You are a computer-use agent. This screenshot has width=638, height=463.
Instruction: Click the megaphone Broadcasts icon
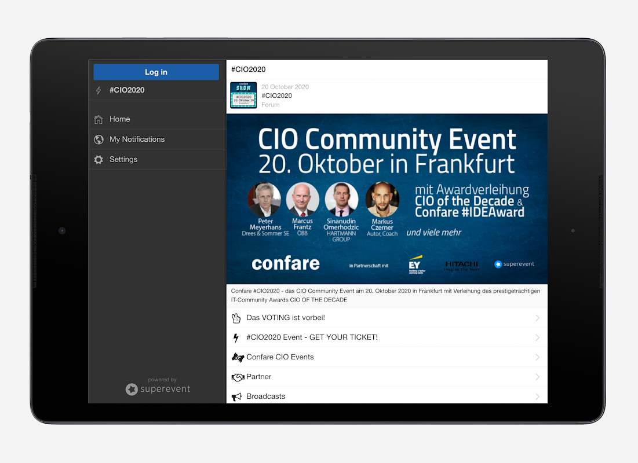pyautogui.click(x=236, y=397)
